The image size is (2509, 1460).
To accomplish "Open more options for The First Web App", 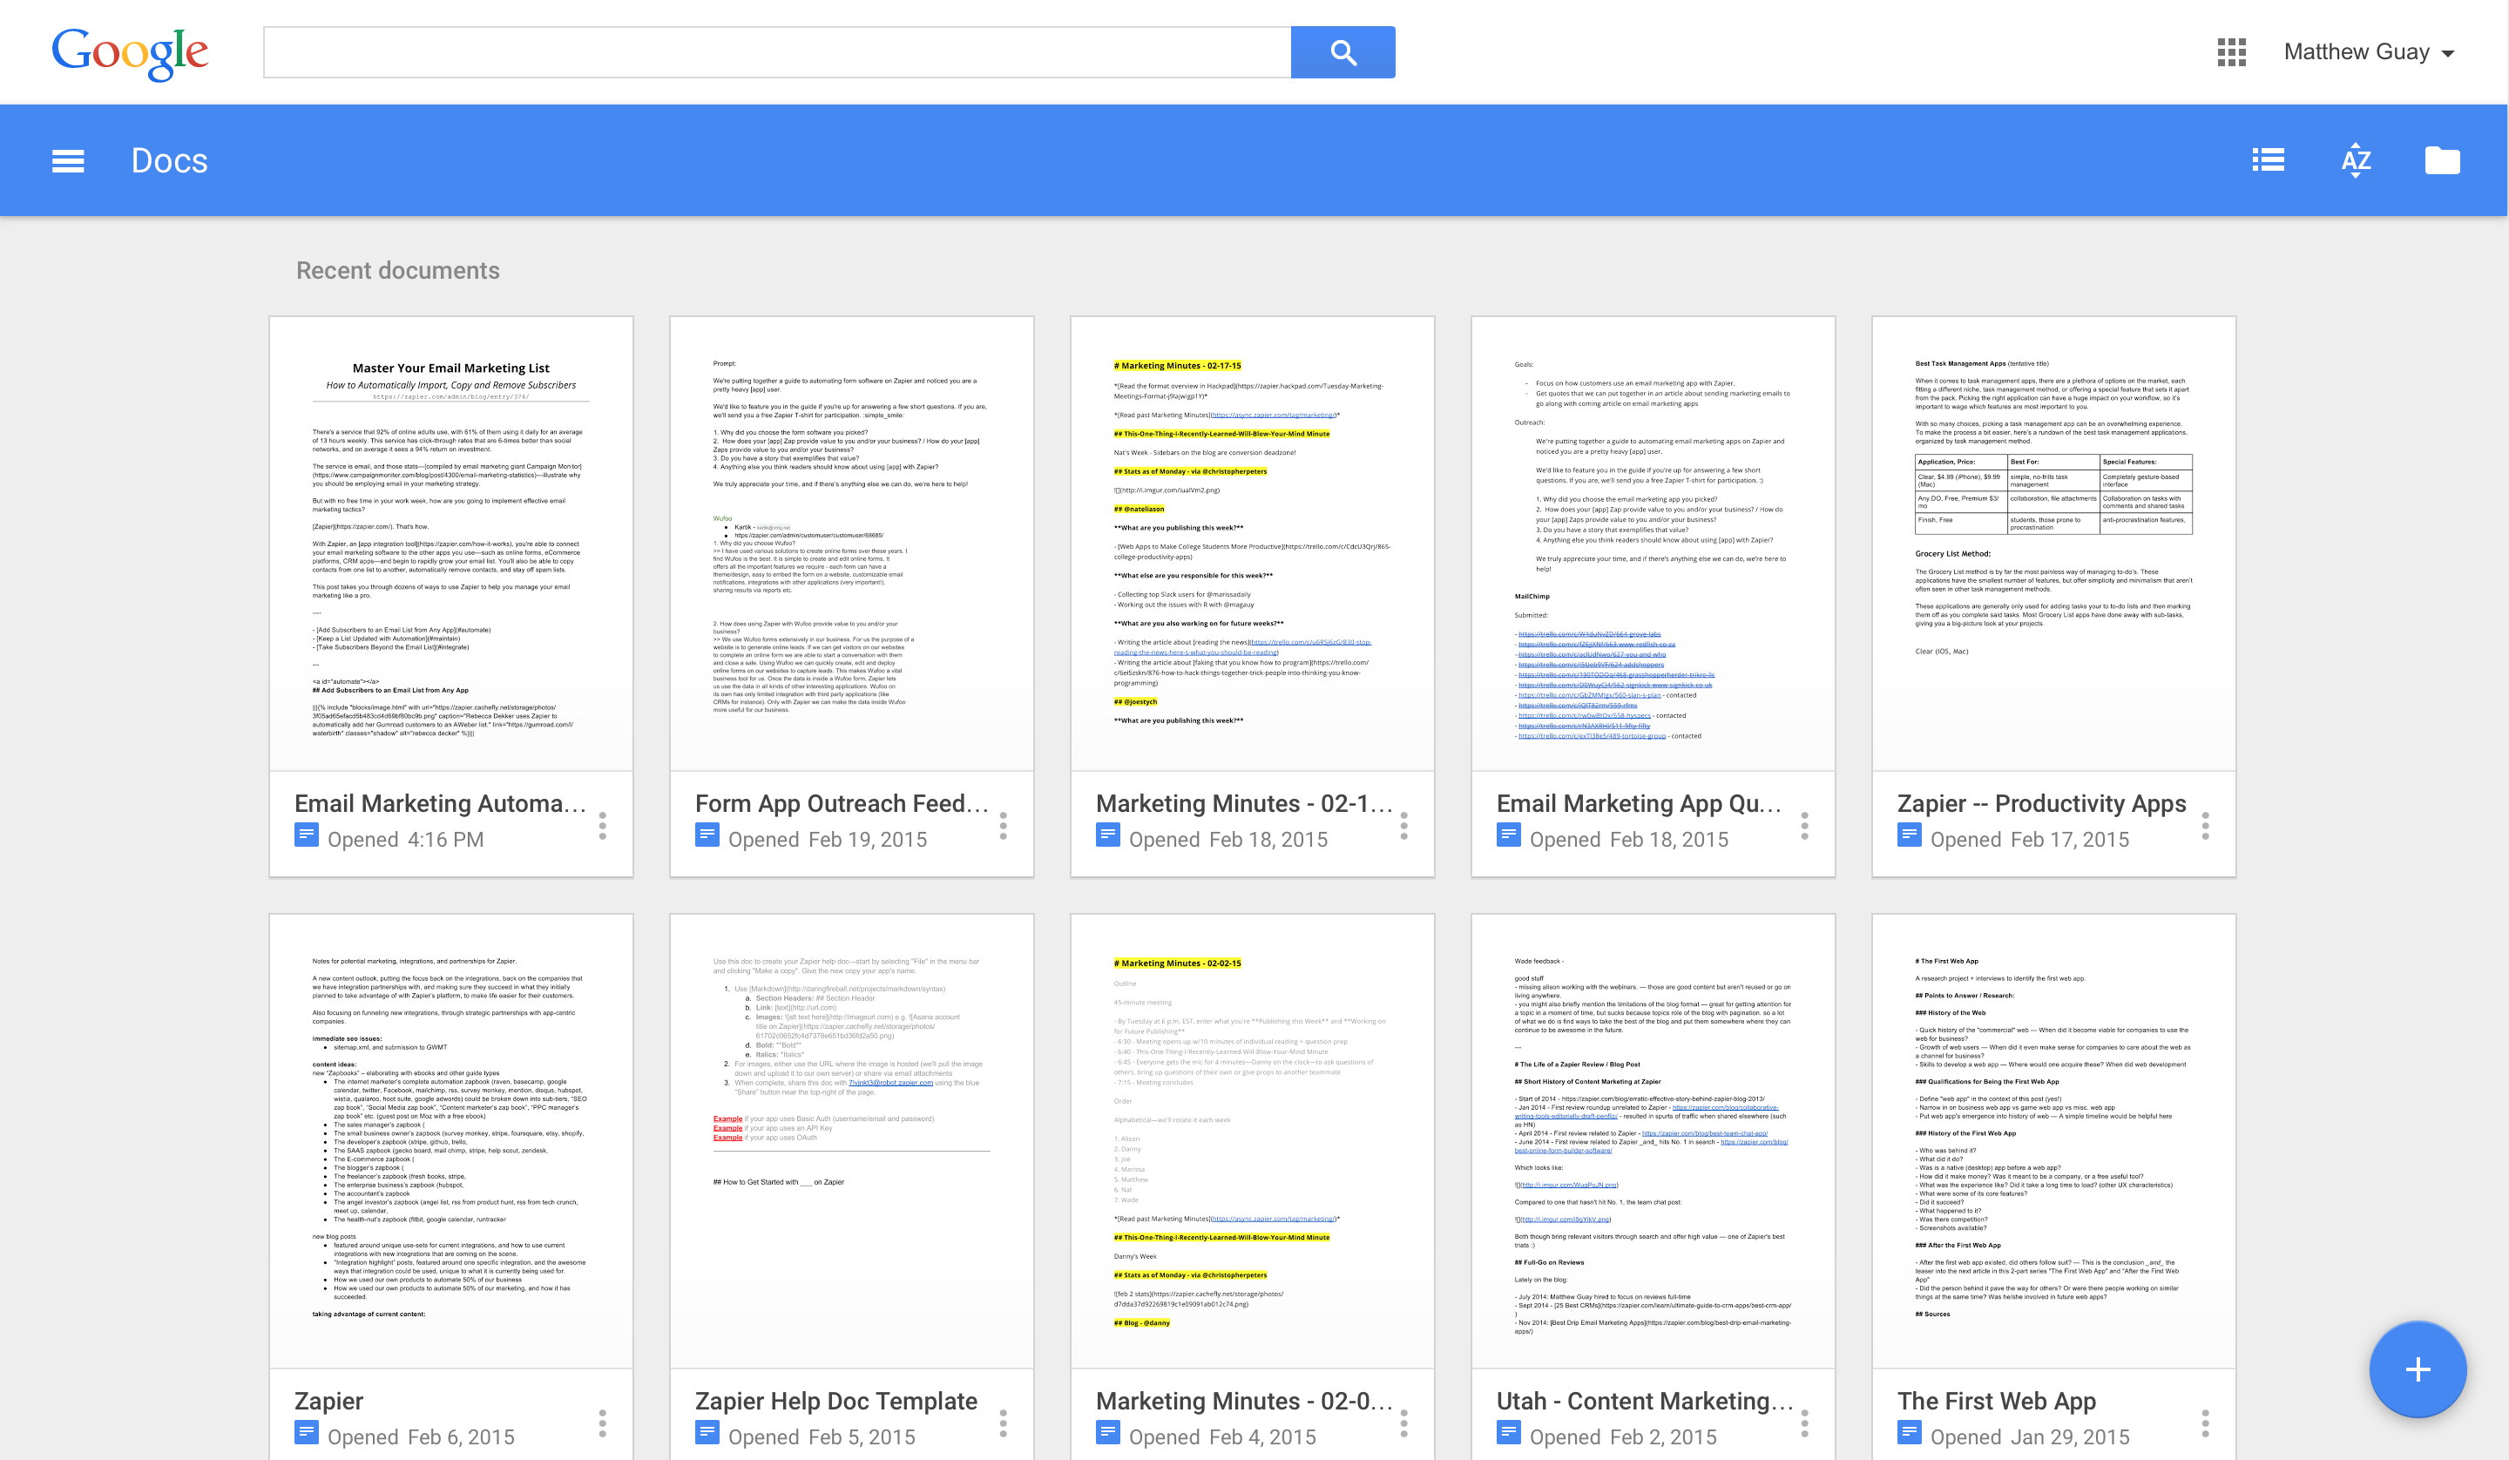I will click(x=2205, y=1423).
